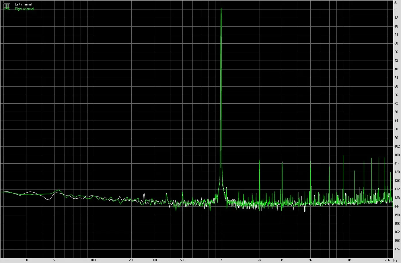The height and width of the screenshot is (263, 401).
Task: Click the -114 dB axis value
Action: pos(397,163)
